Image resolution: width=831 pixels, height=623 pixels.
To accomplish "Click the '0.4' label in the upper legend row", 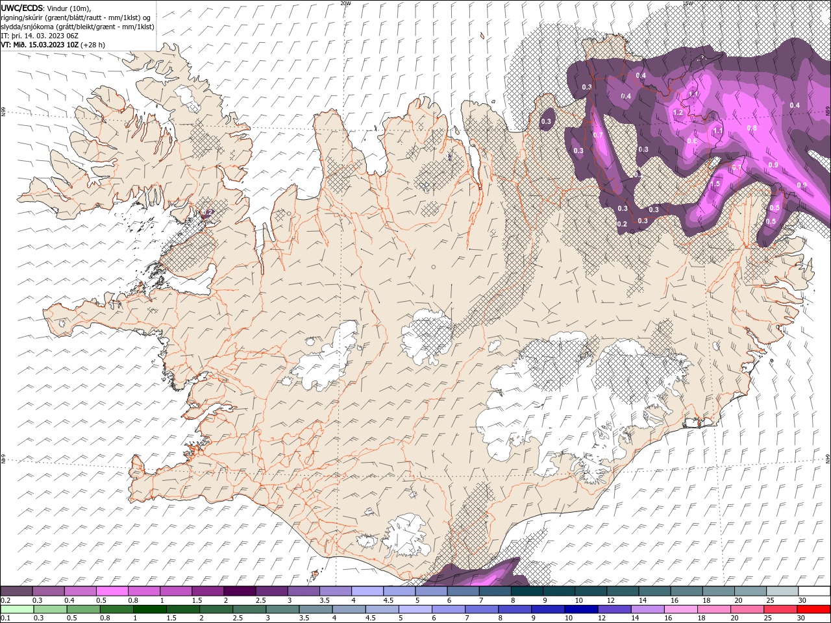I will pos(69,600).
